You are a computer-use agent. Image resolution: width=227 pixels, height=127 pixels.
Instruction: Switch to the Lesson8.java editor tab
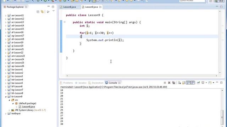pyautogui.click(x=68, y=7)
